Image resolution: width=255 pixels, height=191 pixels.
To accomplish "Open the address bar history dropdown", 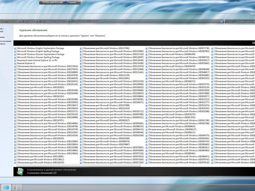I will [218, 21].
